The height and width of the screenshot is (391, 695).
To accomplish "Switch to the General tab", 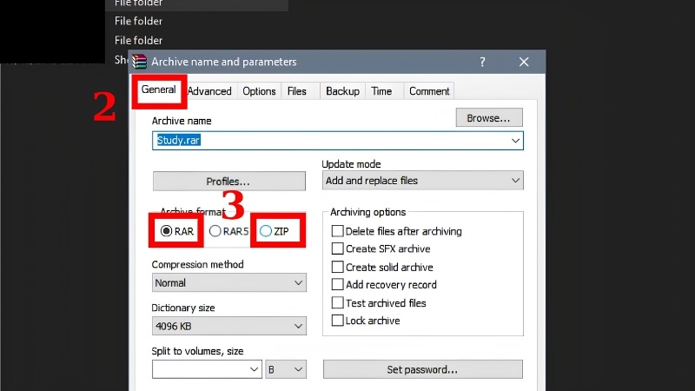I will [x=158, y=90].
